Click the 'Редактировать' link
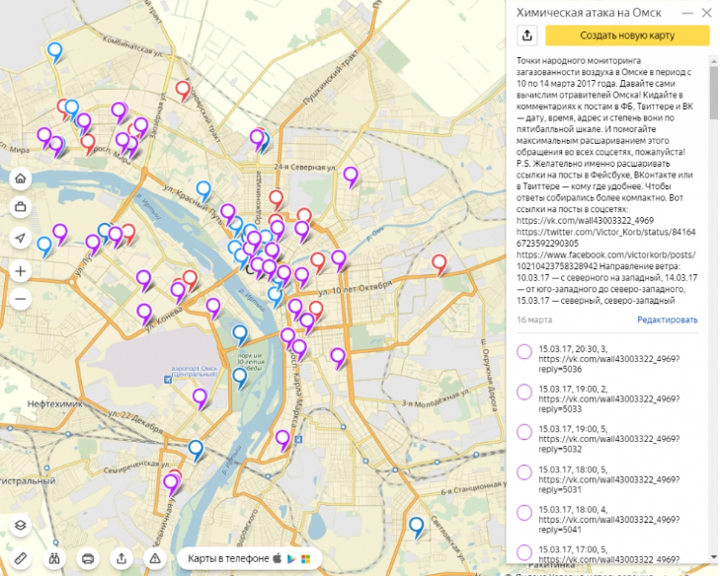 (667, 320)
